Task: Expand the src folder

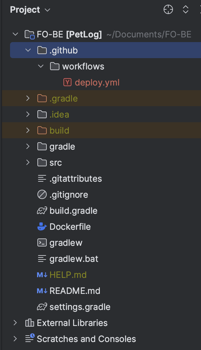Action: point(28,162)
